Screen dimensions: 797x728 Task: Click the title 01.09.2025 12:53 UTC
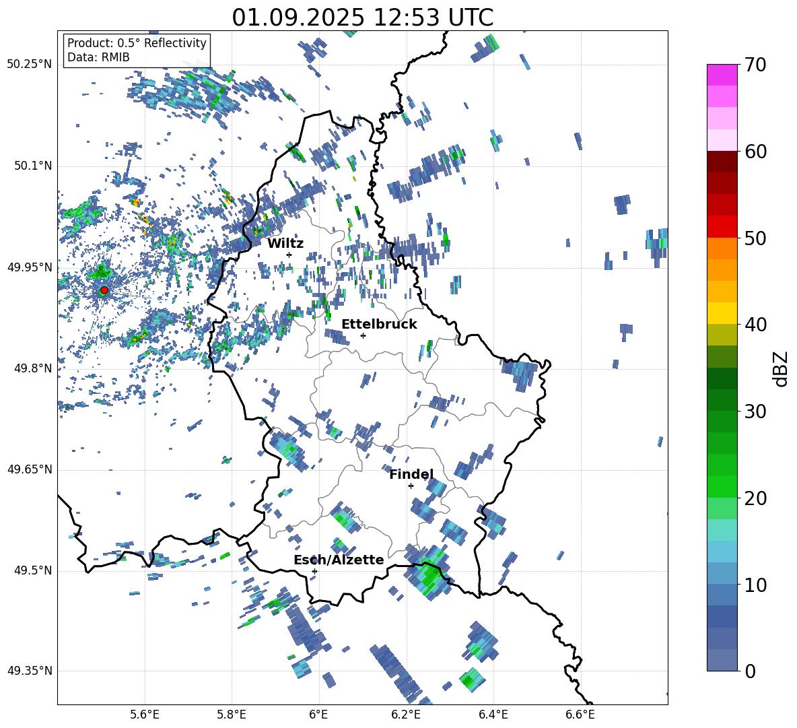[x=362, y=18]
